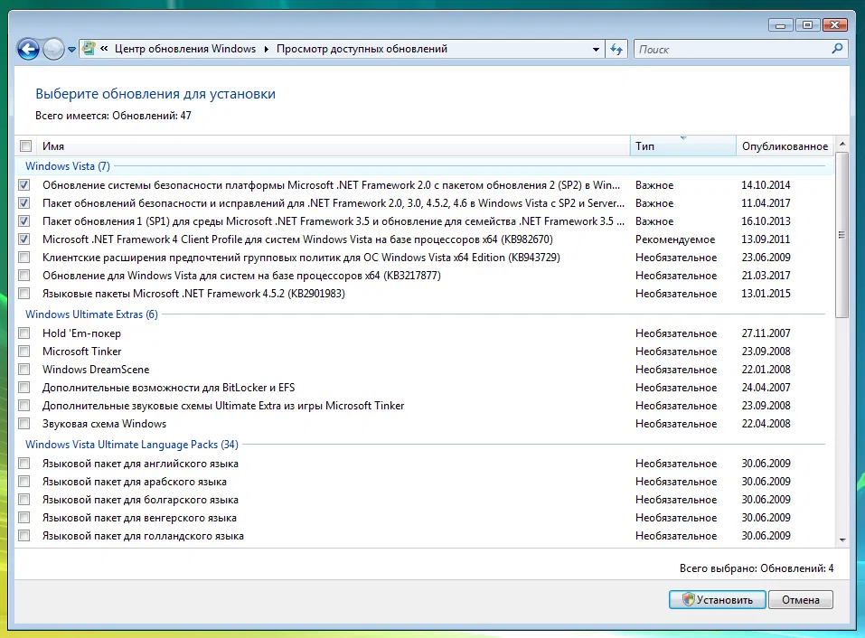Expand breadcrumb arrow after Центр обновления Windows
The image size is (865, 638).
point(266,49)
